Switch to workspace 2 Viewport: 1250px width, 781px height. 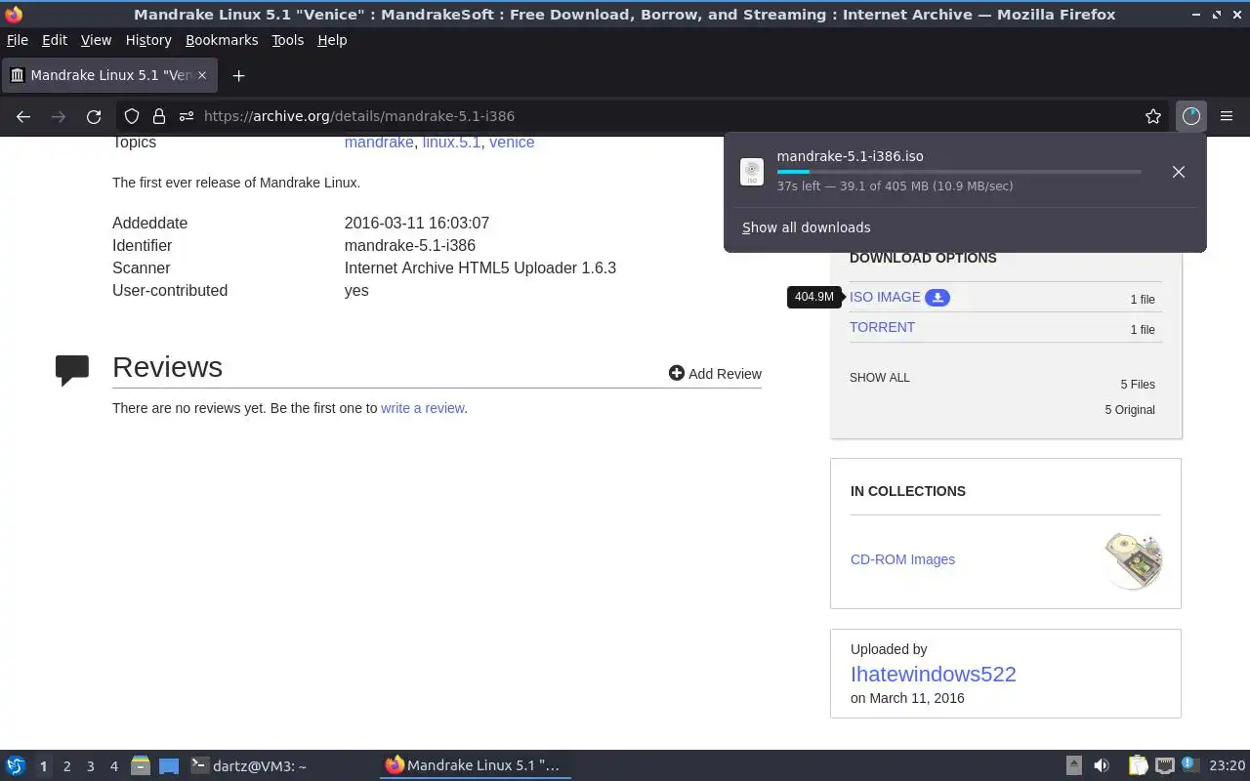coord(66,766)
